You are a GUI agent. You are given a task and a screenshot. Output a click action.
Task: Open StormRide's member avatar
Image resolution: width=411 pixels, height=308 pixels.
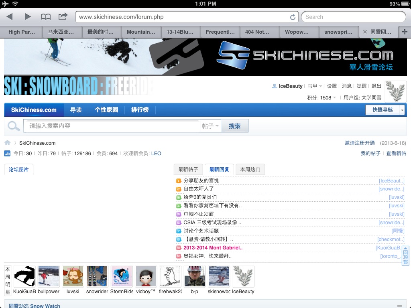pos(122,276)
